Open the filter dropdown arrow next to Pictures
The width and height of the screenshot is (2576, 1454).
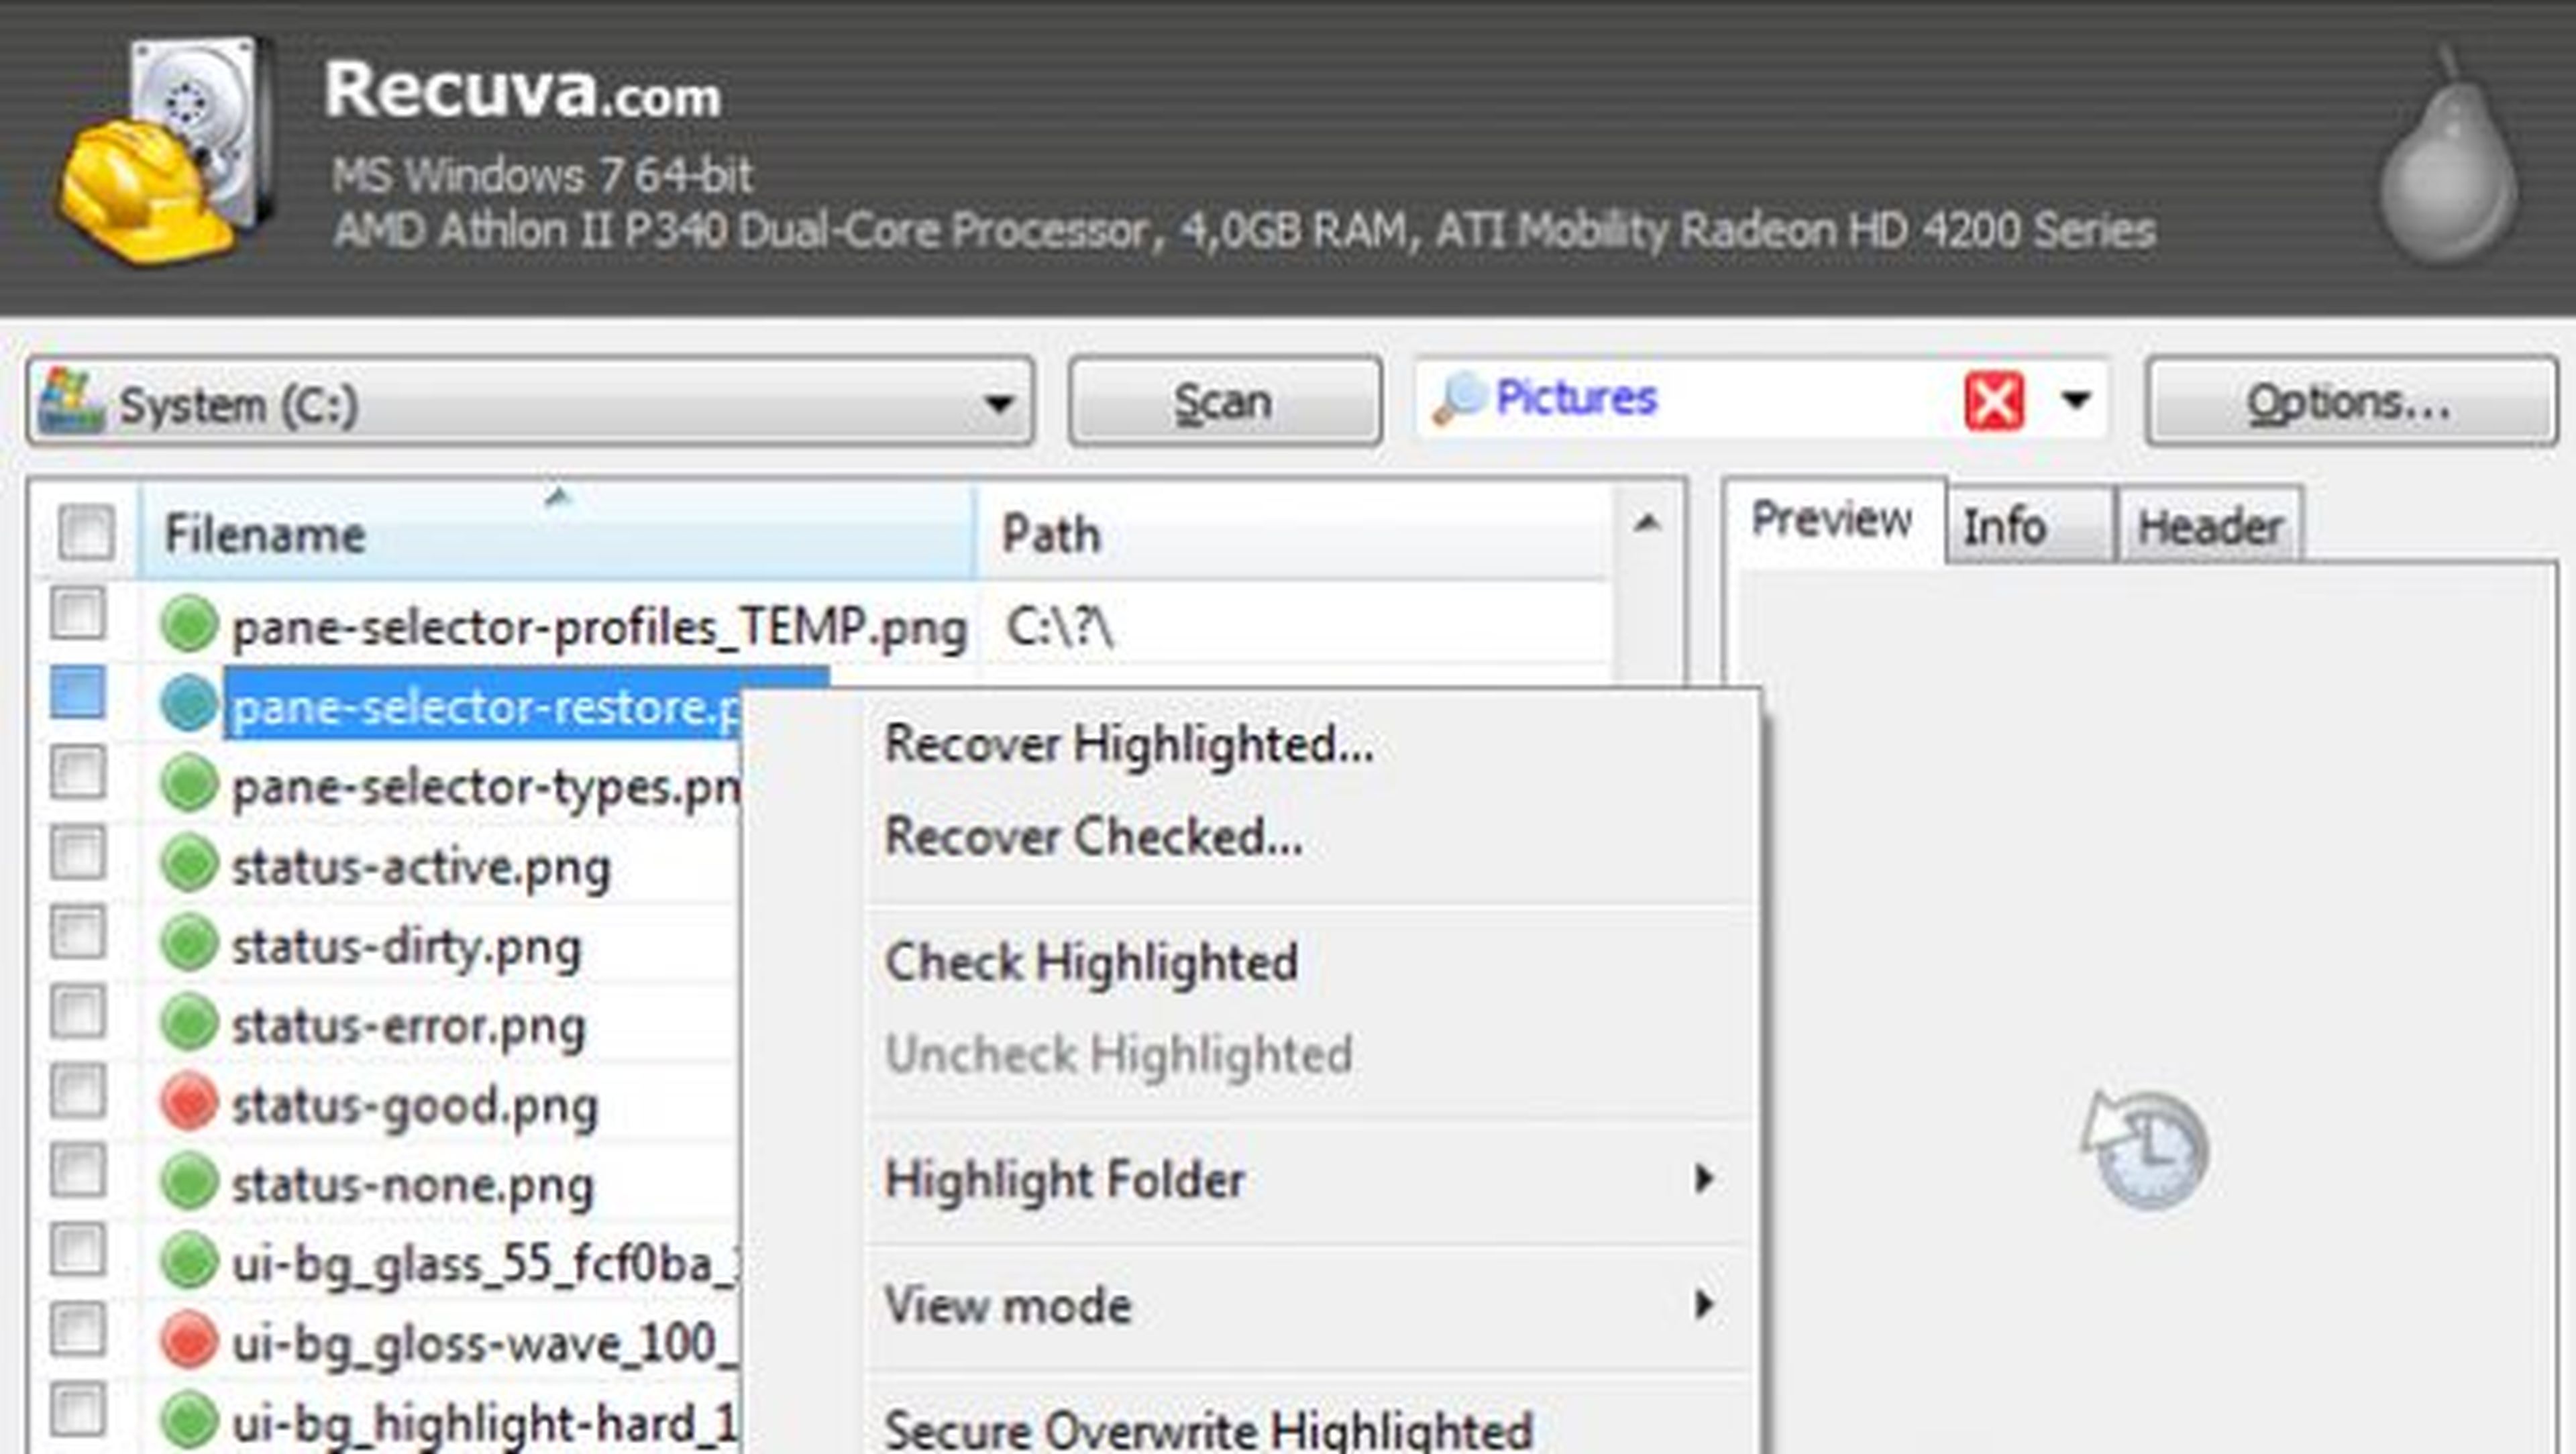pos(2076,400)
